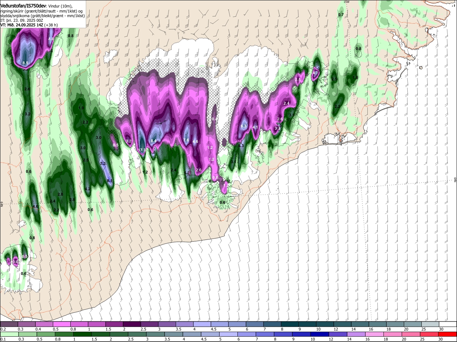Click the 8.5 precipitation value label

[25, 63]
